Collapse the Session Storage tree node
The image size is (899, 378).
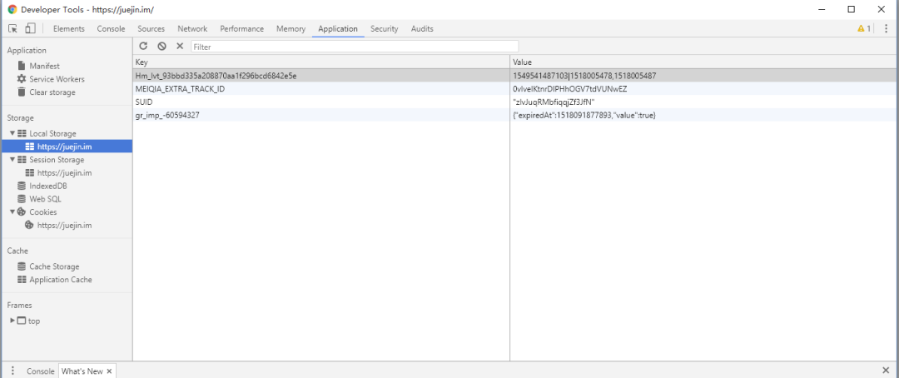(12, 160)
